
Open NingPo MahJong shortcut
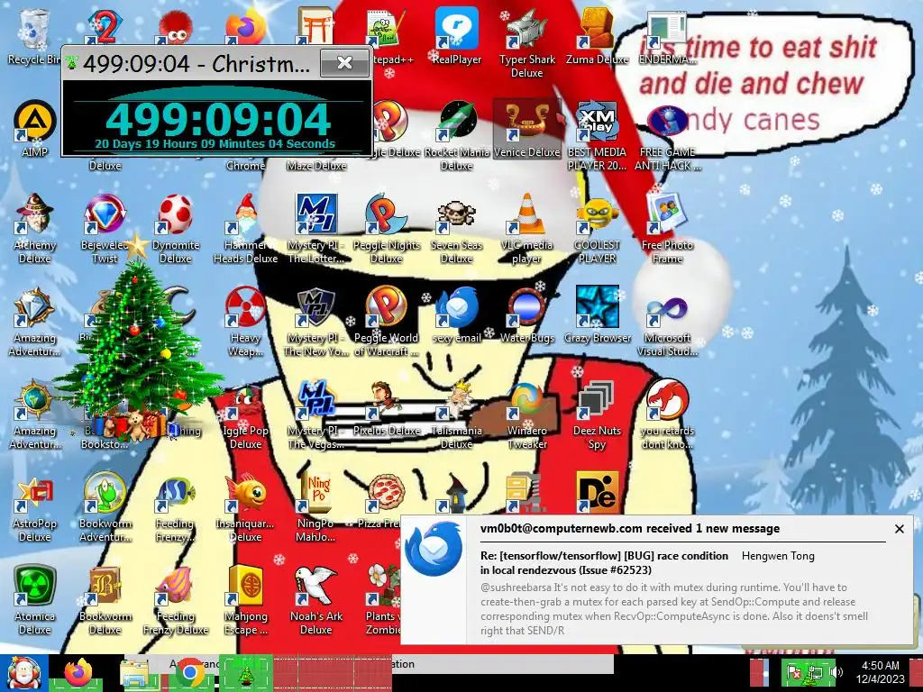[316, 507]
